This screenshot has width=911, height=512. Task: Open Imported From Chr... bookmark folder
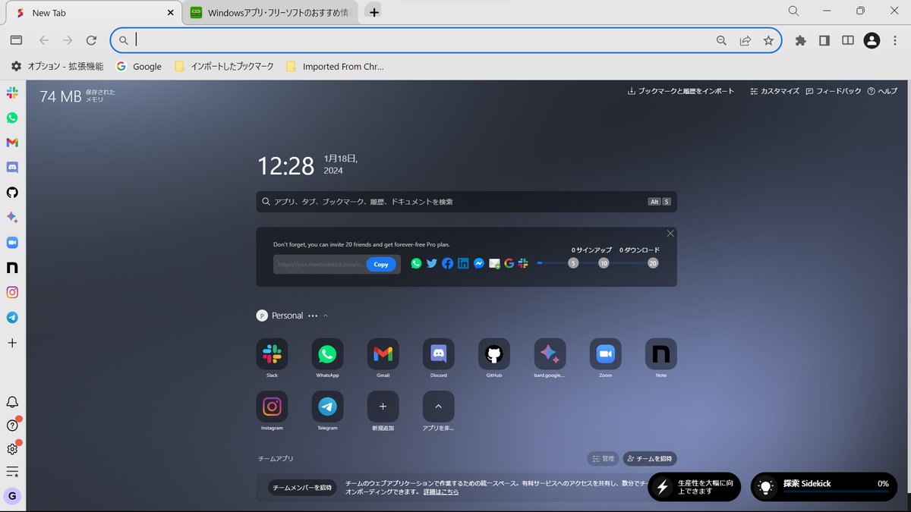[335, 67]
